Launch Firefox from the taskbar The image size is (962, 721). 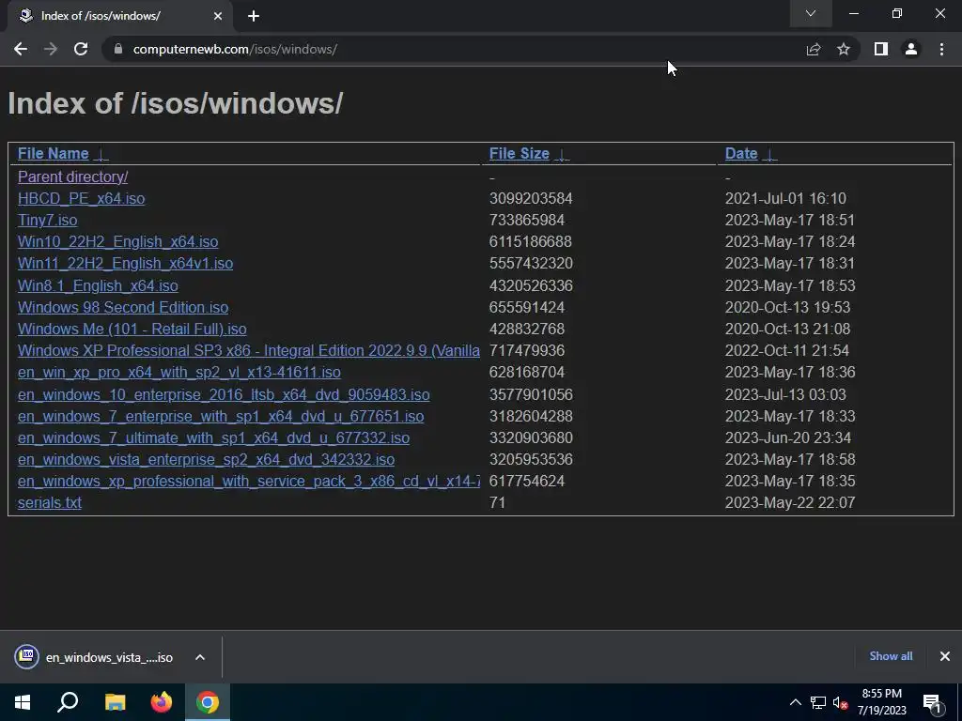[x=162, y=702]
